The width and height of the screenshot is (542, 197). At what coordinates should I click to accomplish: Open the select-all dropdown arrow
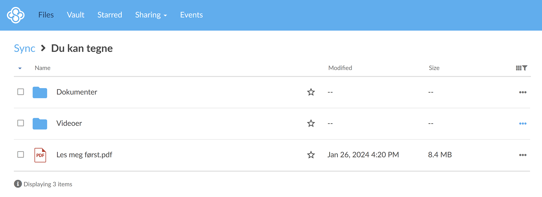(x=20, y=68)
